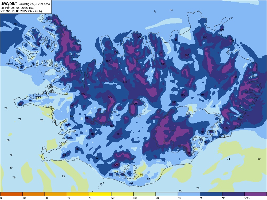The height and width of the screenshot is (200, 267).
Task: Click the humidity value 87 near the south coast
Action: (x=148, y=179)
